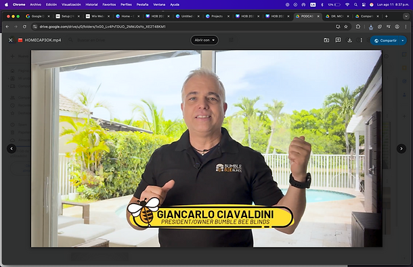Open Spotlight search

[x=355, y=5]
